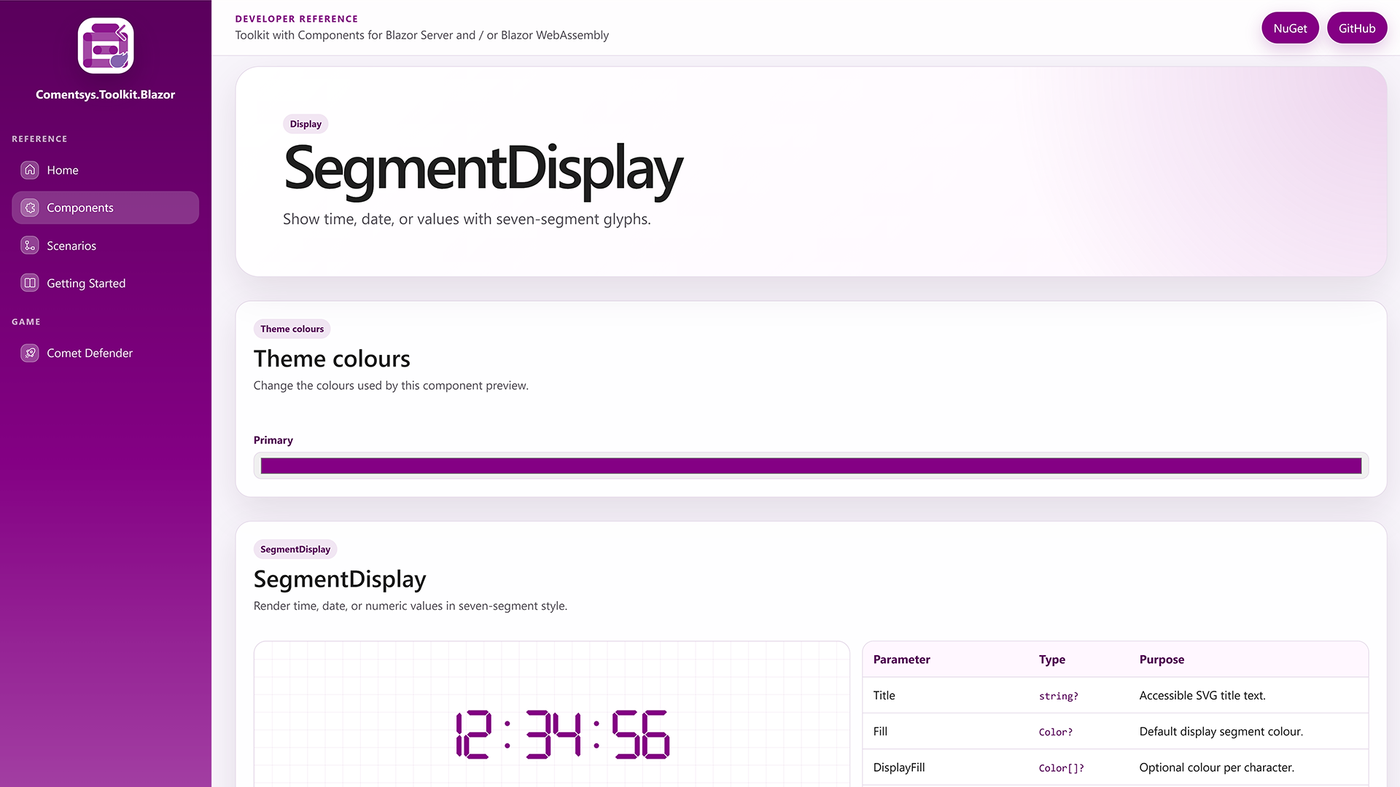Click 'Default display segment colour.' description
Screen dimensions: 1400x787
pos(1221,732)
